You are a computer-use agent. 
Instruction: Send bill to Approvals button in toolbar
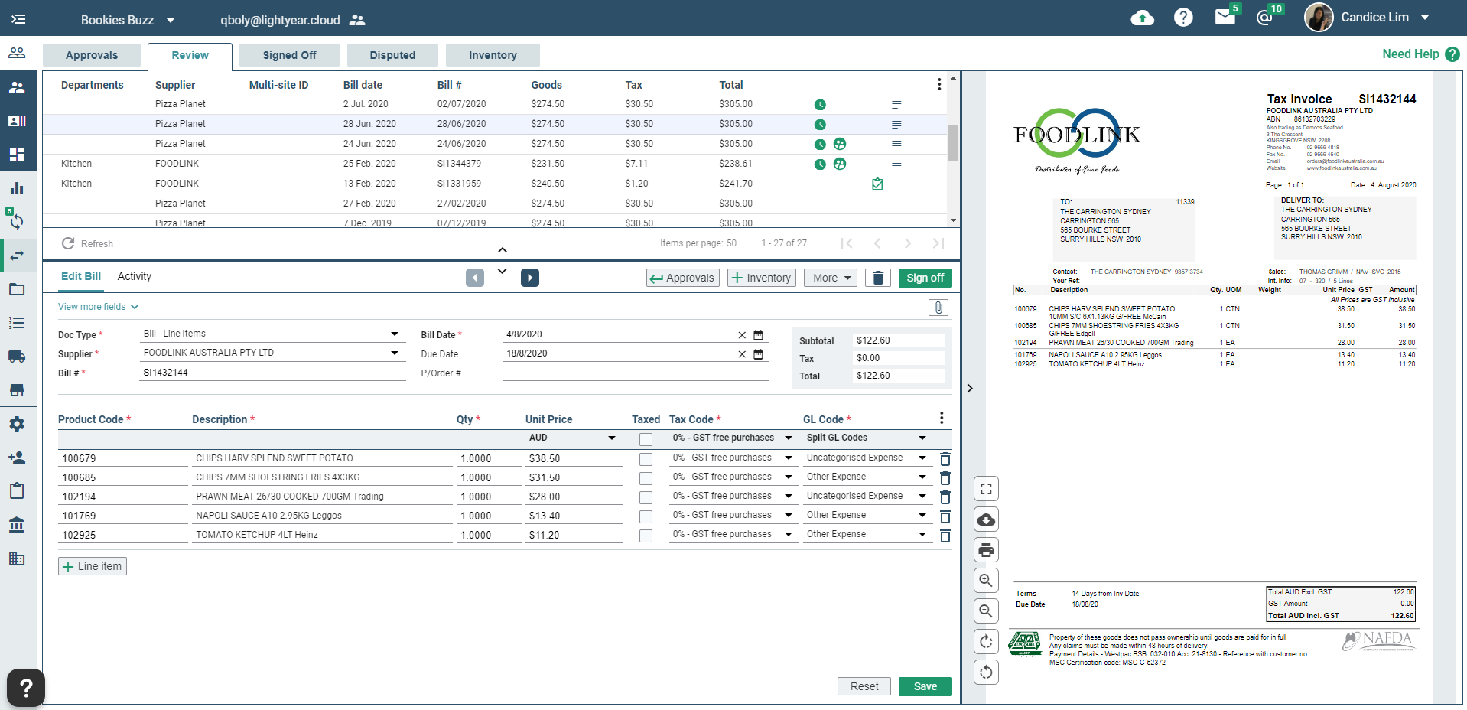pyautogui.click(x=682, y=278)
